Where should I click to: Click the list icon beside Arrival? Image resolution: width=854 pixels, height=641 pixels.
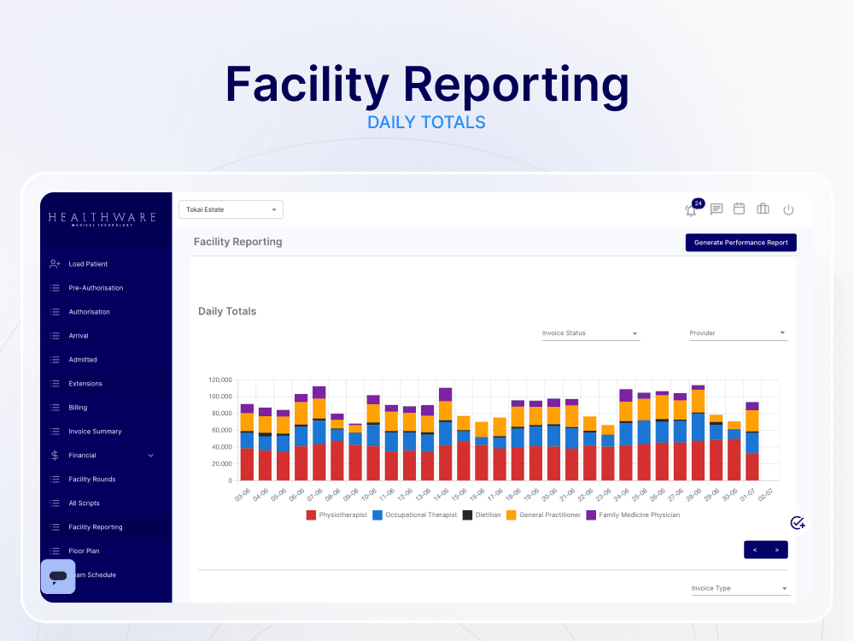pos(55,336)
